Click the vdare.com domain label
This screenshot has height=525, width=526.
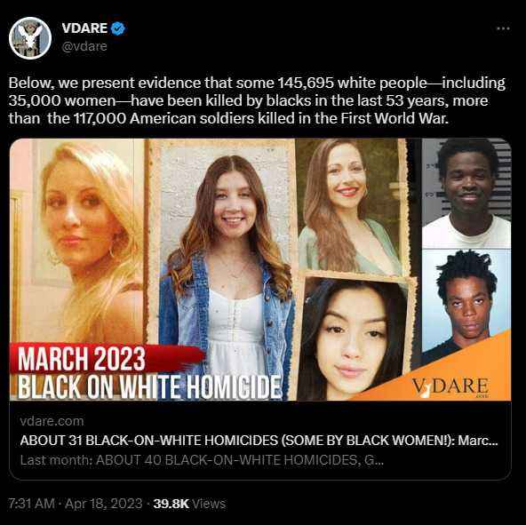[x=52, y=421]
